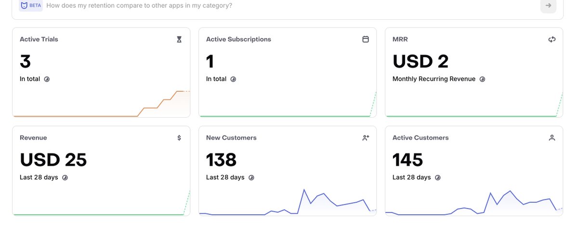Click the Active Customers person icon

[x=552, y=138]
